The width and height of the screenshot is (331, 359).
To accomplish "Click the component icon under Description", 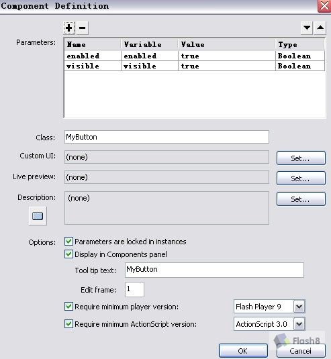I will tap(38, 216).
